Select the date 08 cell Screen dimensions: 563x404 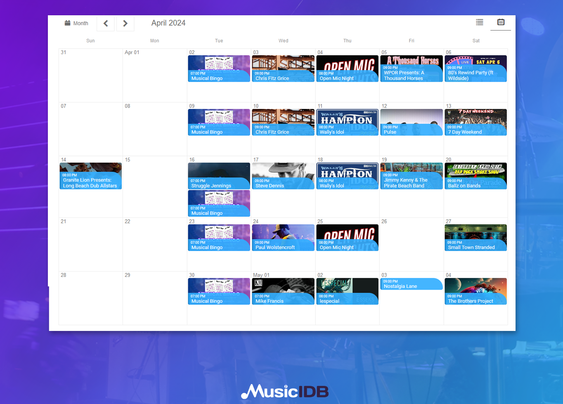point(155,129)
